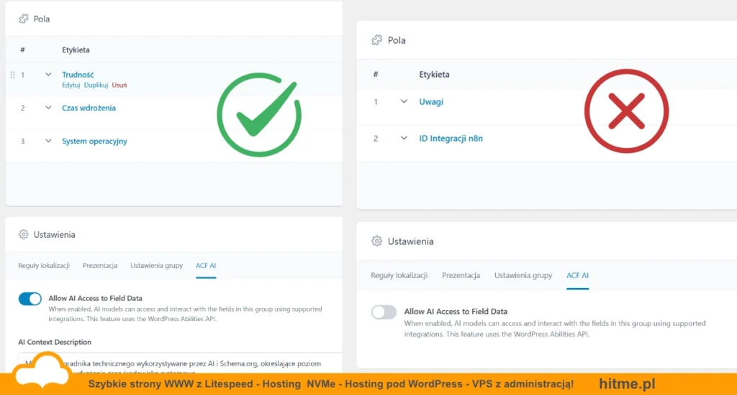Screen dimensions: 737x395
Task: Click row number 2 beside ID Integracji n8n
Action: coord(376,139)
